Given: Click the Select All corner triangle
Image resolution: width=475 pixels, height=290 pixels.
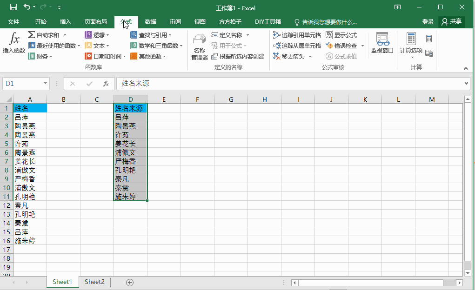Looking at the screenshot, I should pos(9,99).
